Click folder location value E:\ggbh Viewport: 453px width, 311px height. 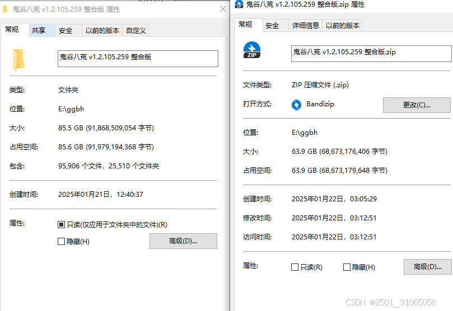coord(71,109)
